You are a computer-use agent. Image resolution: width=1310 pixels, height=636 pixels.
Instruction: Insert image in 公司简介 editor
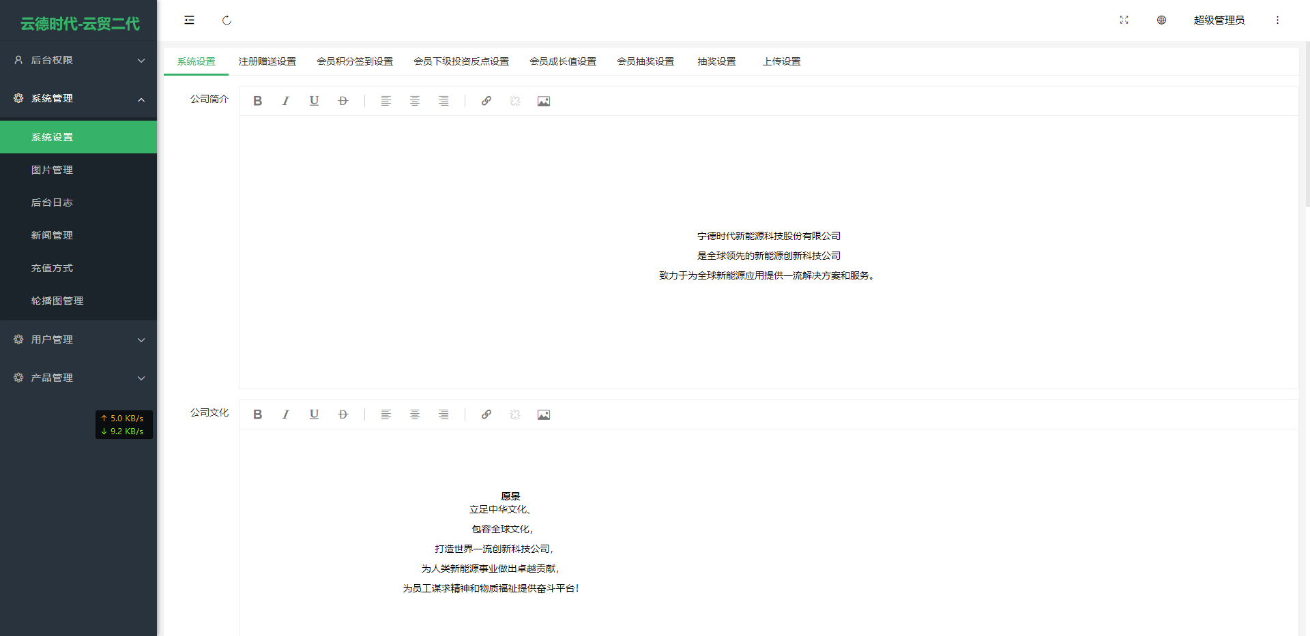coord(544,101)
